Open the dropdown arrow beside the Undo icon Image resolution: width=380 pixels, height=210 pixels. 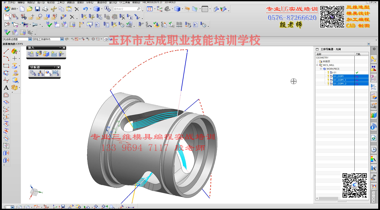coord(91,9)
